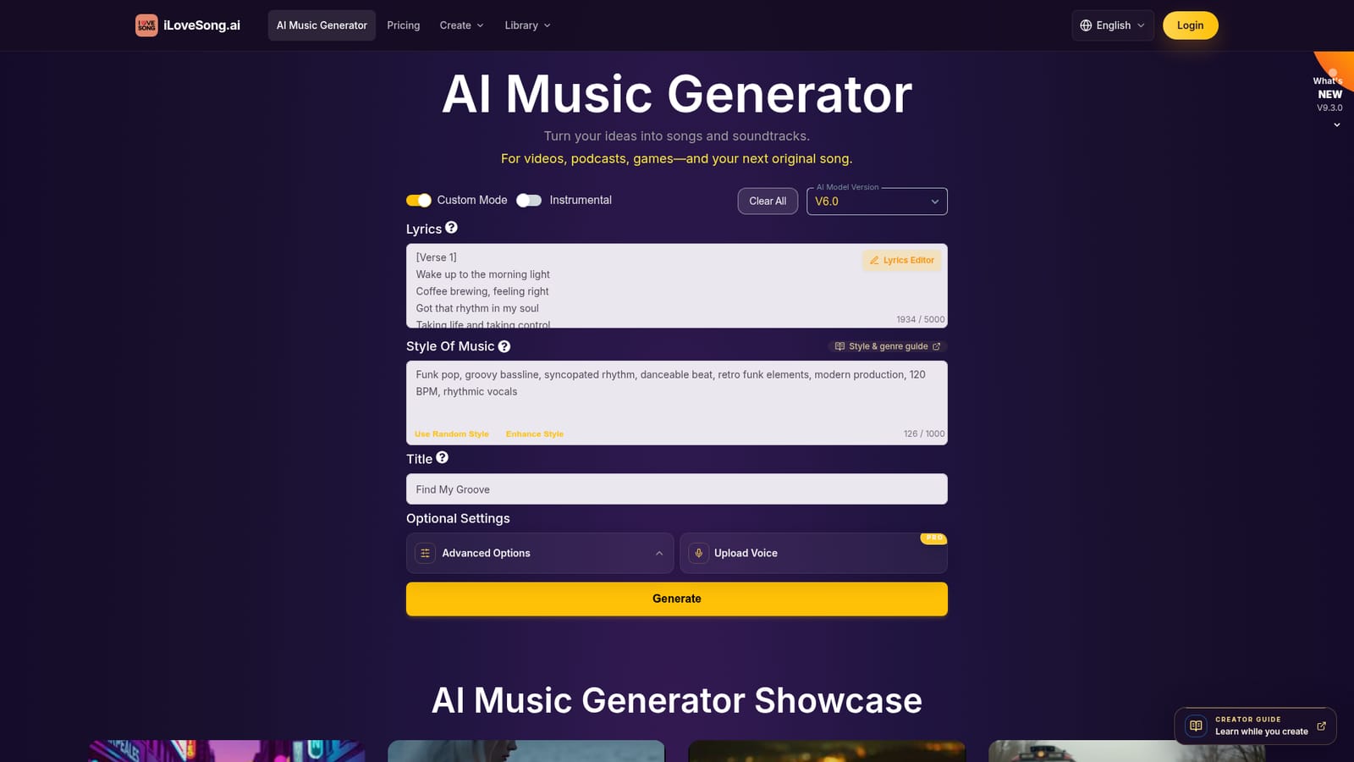Click the Clear All button
This screenshot has width=1354, height=762.
tap(768, 202)
